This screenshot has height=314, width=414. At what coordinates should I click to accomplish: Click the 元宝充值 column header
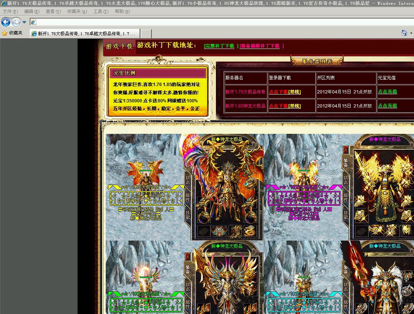click(387, 78)
